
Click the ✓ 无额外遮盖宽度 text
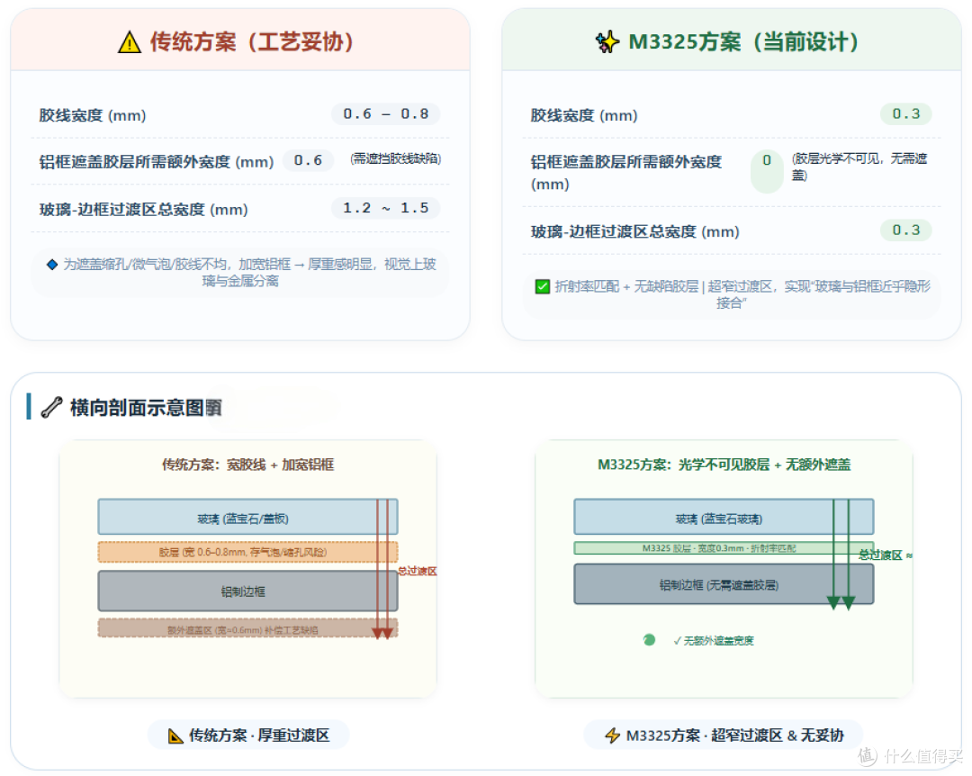point(714,641)
